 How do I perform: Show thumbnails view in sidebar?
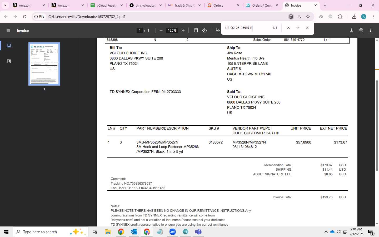point(9,46)
